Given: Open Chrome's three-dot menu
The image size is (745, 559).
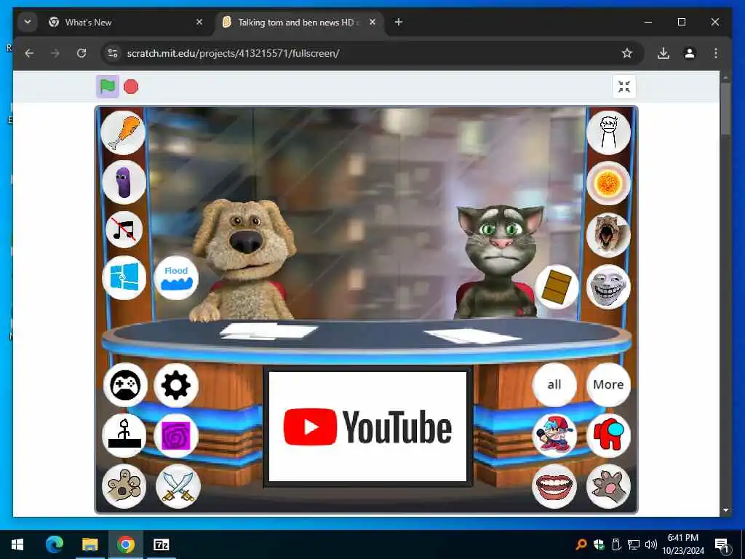Looking at the screenshot, I should pyautogui.click(x=716, y=53).
